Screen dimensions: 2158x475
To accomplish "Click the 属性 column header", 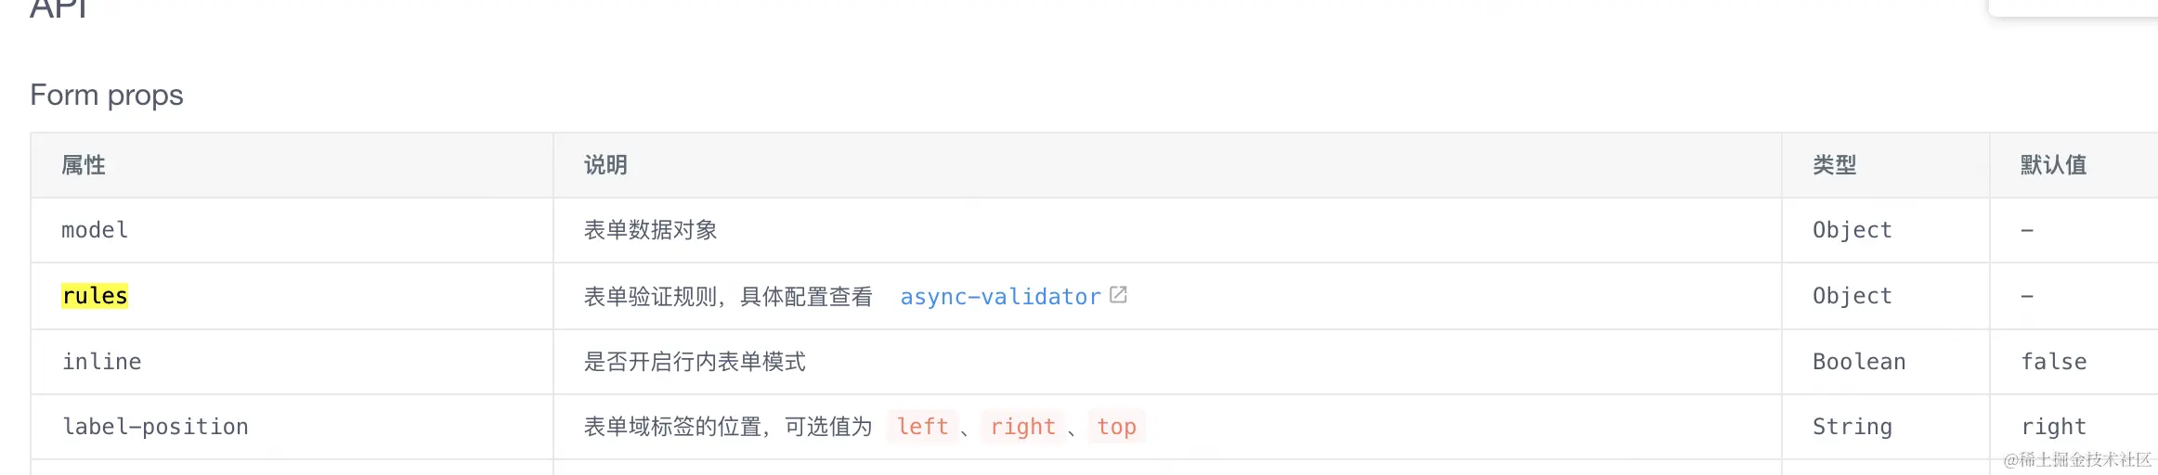I will coord(84,165).
